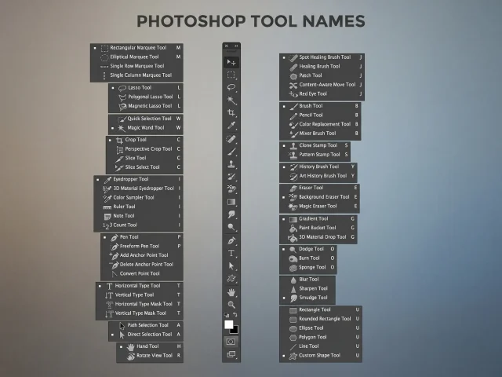This screenshot has width=502, height=377.
Task: Select the Crop icon in the toolbar
Action: 231,113
